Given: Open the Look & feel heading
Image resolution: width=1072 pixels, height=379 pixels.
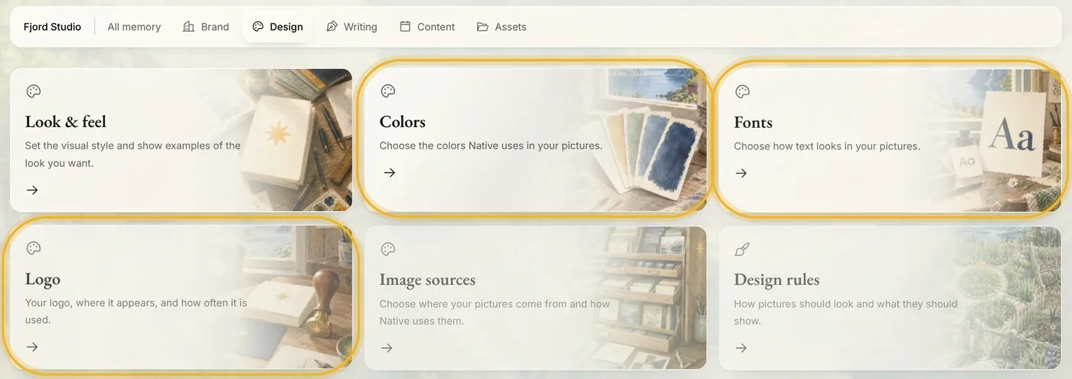Looking at the screenshot, I should pyautogui.click(x=65, y=122).
